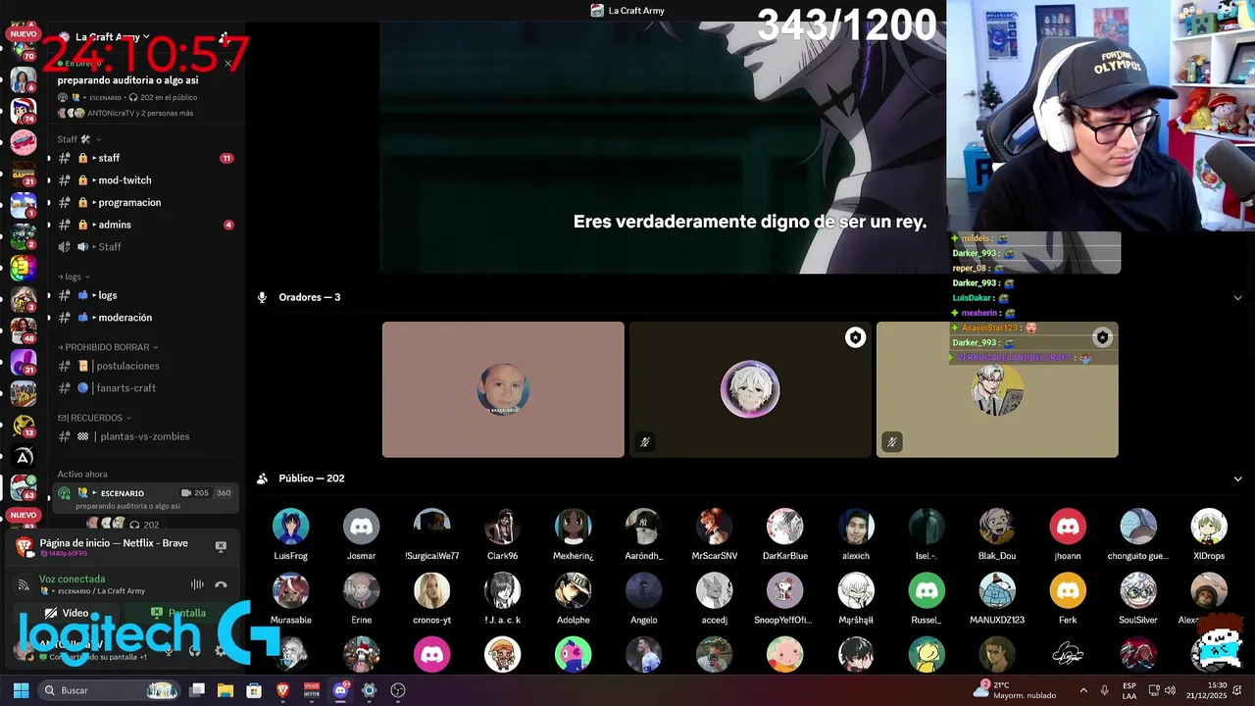Collapse the Oradores section
Viewport: 1255px width, 706px height.
1237,297
